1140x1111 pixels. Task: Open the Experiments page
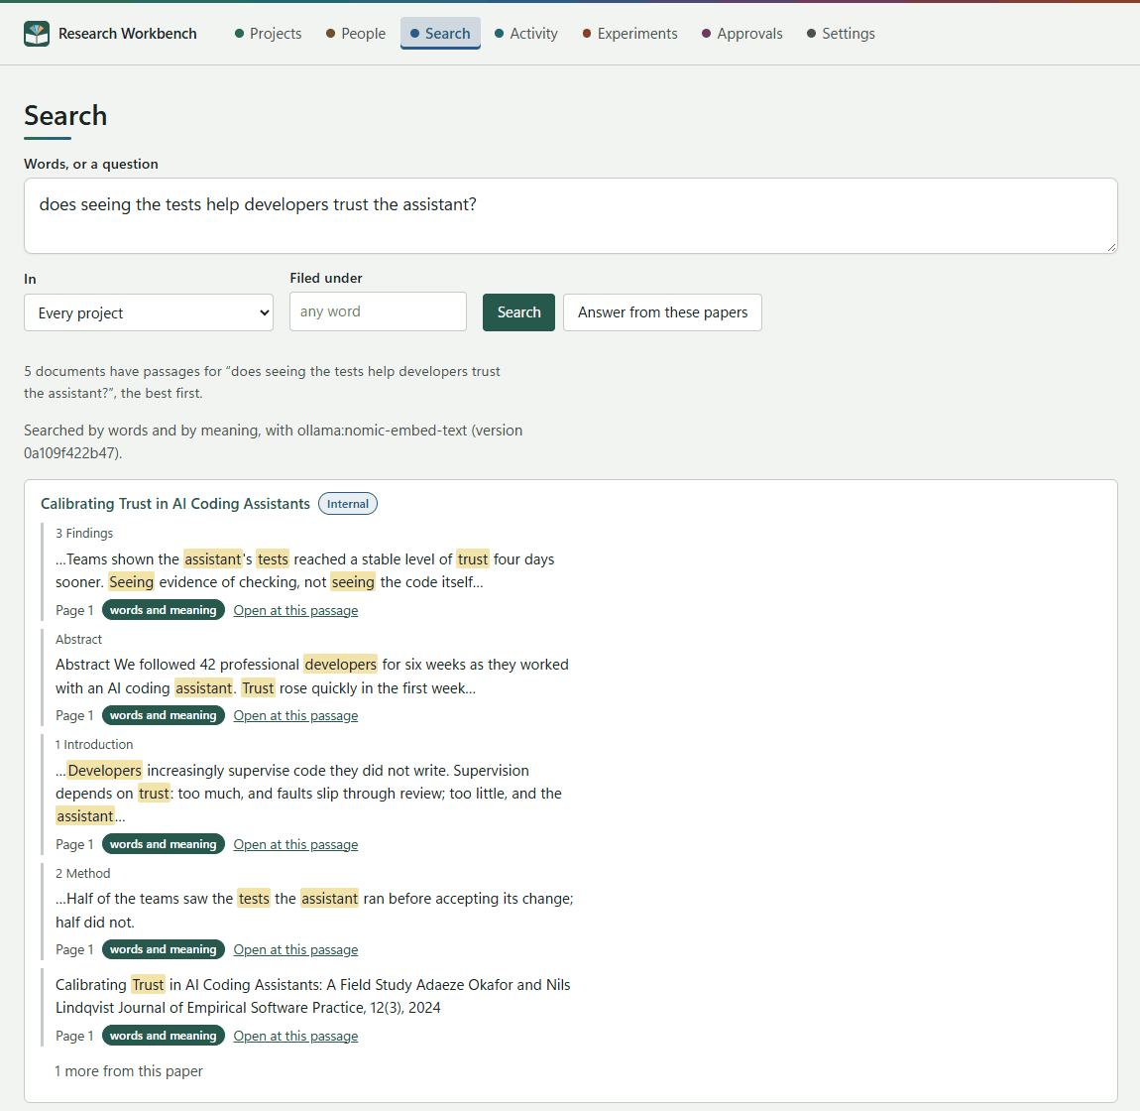629,34
